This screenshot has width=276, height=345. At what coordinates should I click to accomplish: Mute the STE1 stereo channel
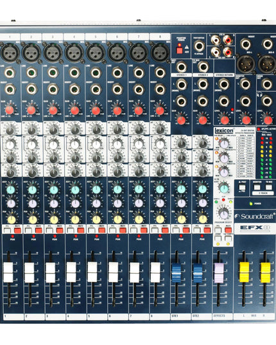pos(186,231)
